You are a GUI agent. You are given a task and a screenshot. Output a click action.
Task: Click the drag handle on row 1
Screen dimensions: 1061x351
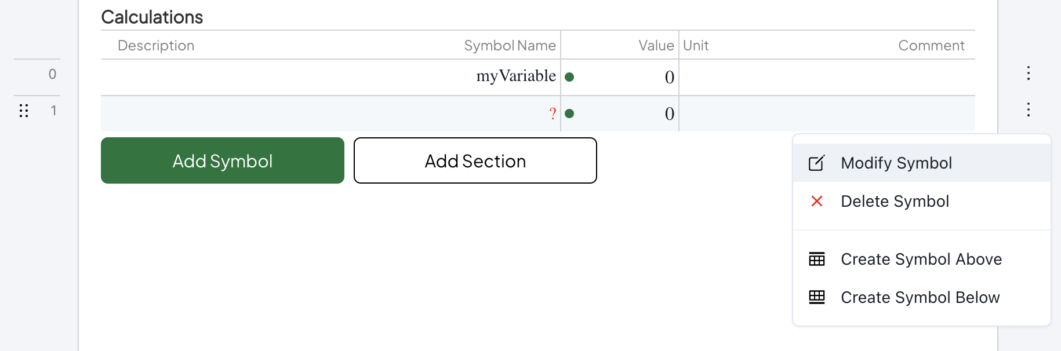click(24, 111)
